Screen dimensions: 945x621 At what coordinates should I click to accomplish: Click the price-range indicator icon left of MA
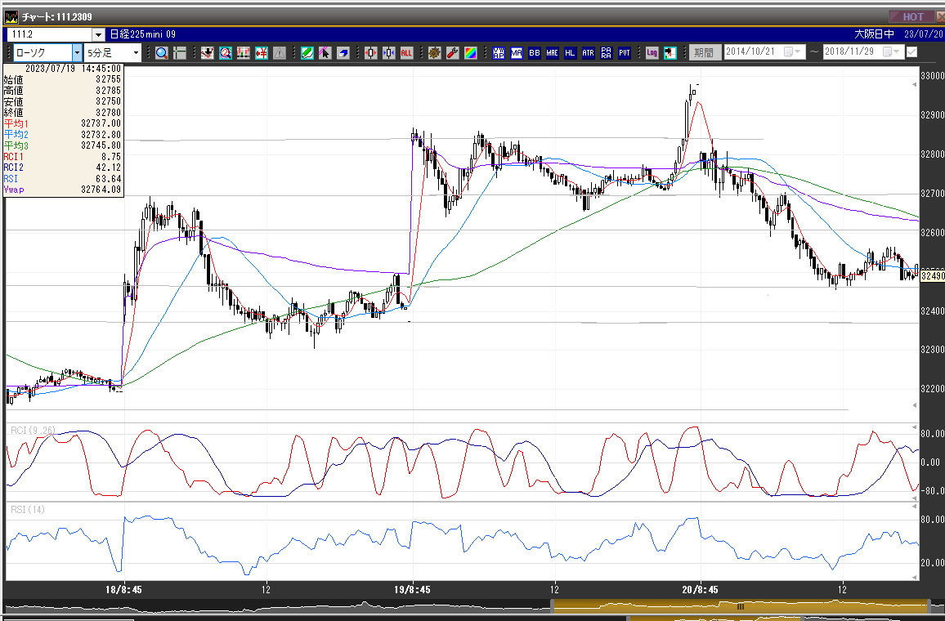click(x=499, y=53)
